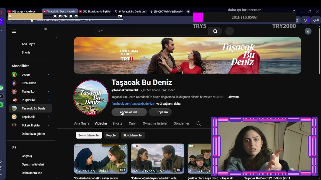Image resolution: width=321 pixels, height=180 pixels.
Task: Open the YouTube hamburger guide menu
Action: 14,31
